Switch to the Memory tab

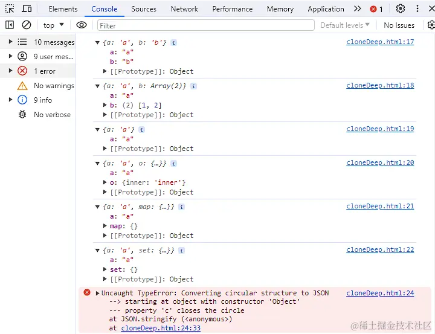280,9
